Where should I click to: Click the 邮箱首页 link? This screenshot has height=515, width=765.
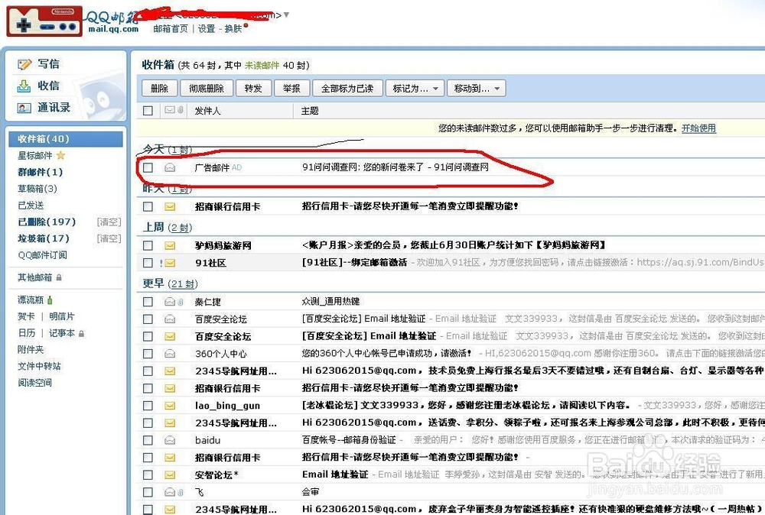[x=171, y=29]
